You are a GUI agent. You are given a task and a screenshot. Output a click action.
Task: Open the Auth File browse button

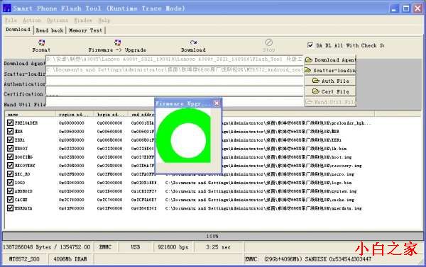(x=330, y=81)
